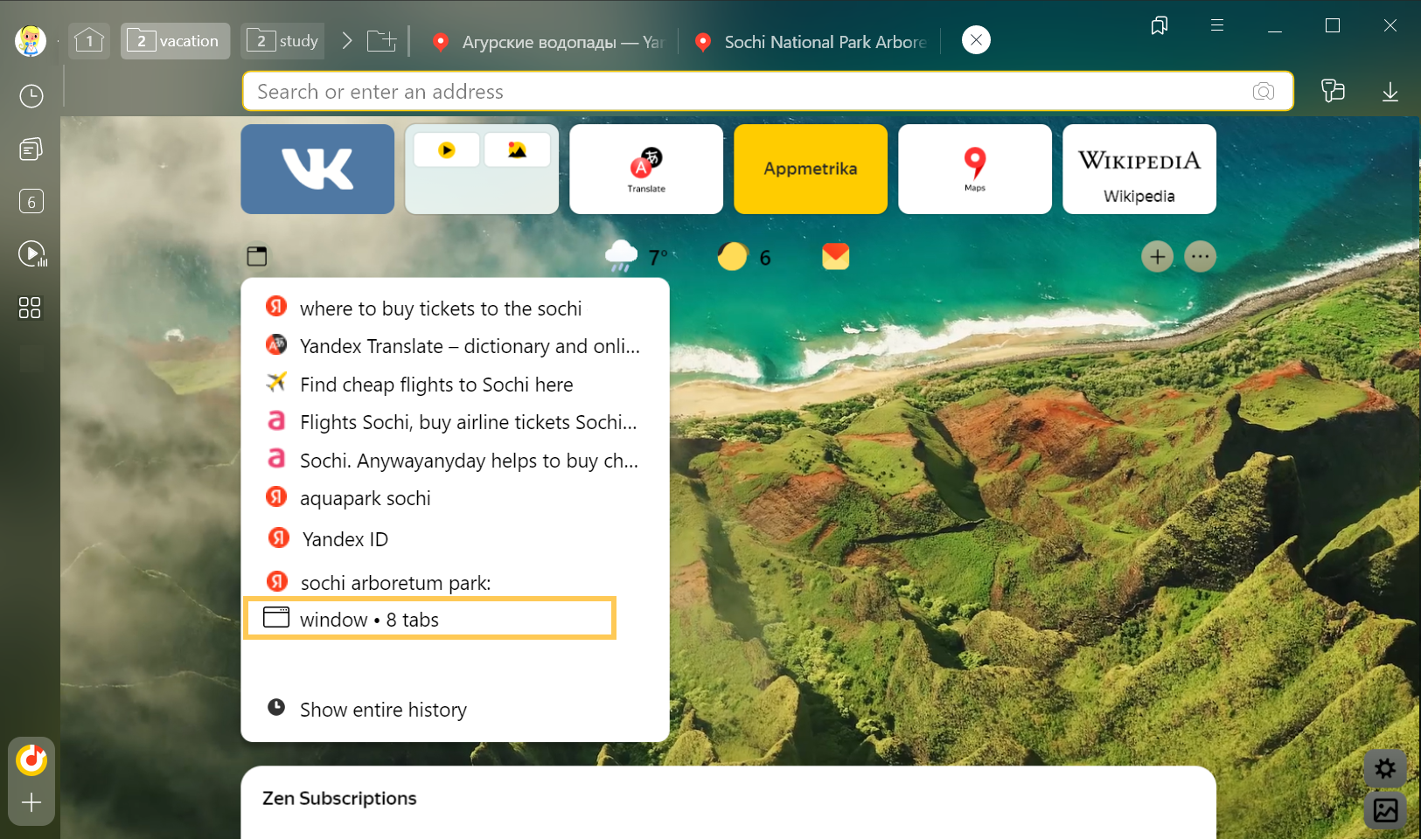This screenshot has height=839, width=1421.
Task: Open the browser hamburger menu
Action: (x=1217, y=25)
